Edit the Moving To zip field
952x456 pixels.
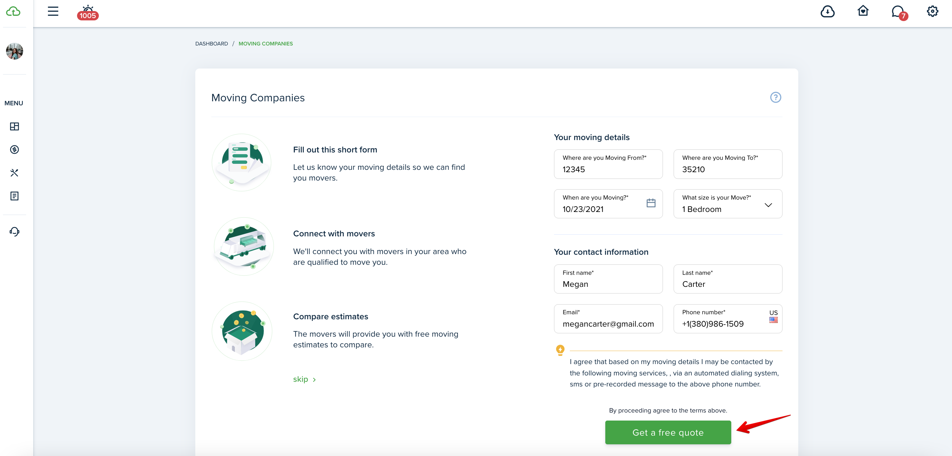(728, 164)
